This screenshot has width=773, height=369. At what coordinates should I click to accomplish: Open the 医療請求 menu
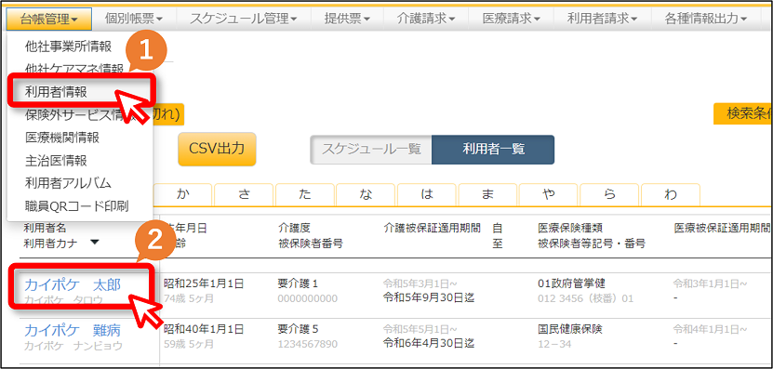(512, 20)
